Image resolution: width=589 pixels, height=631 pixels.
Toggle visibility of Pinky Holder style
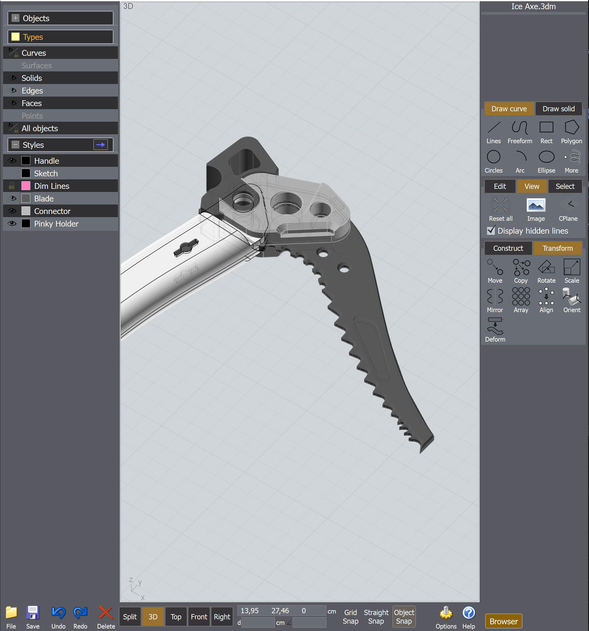tap(12, 224)
